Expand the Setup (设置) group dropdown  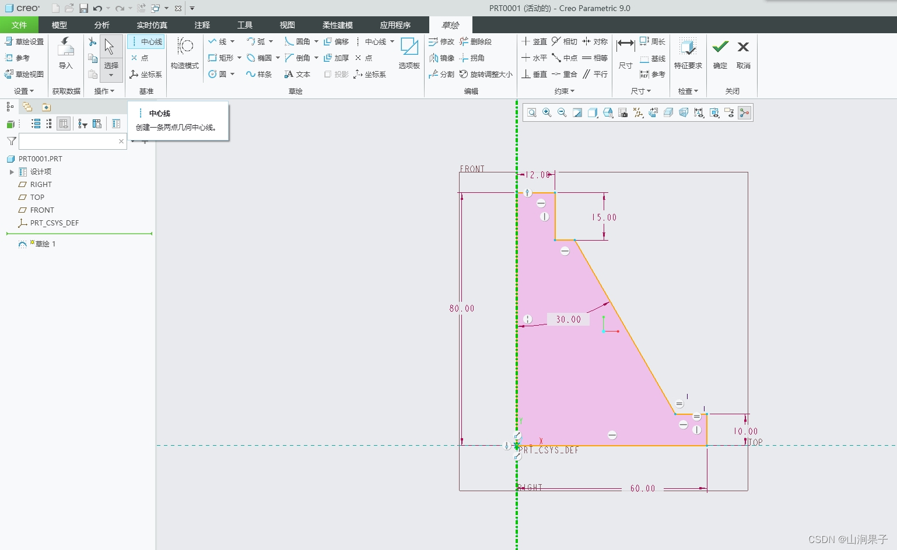click(24, 91)
